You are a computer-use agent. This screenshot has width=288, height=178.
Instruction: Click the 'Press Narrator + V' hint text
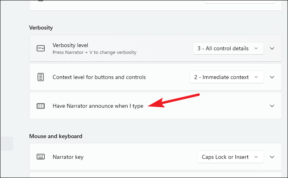(x=95, y=52)
